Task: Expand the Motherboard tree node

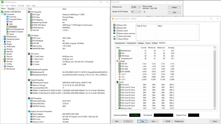Action: click(2, 37)
